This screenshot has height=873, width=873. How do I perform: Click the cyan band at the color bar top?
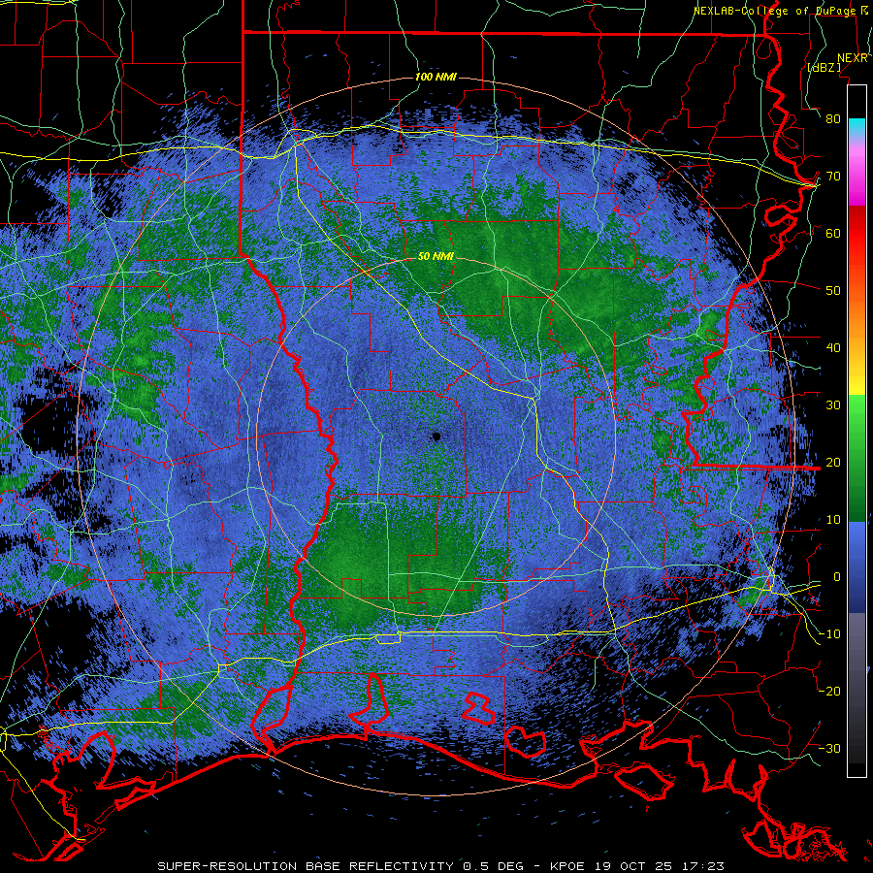point(857,128)
